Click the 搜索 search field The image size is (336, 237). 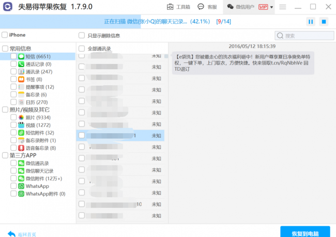[304, 36]
